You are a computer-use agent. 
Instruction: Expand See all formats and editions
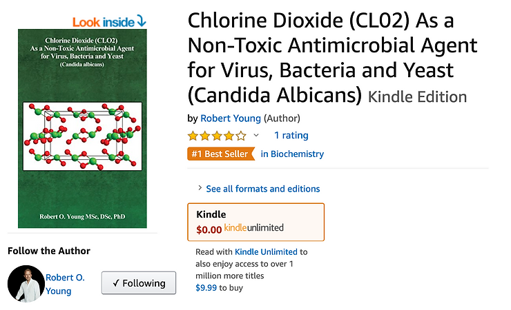[262, 189]
